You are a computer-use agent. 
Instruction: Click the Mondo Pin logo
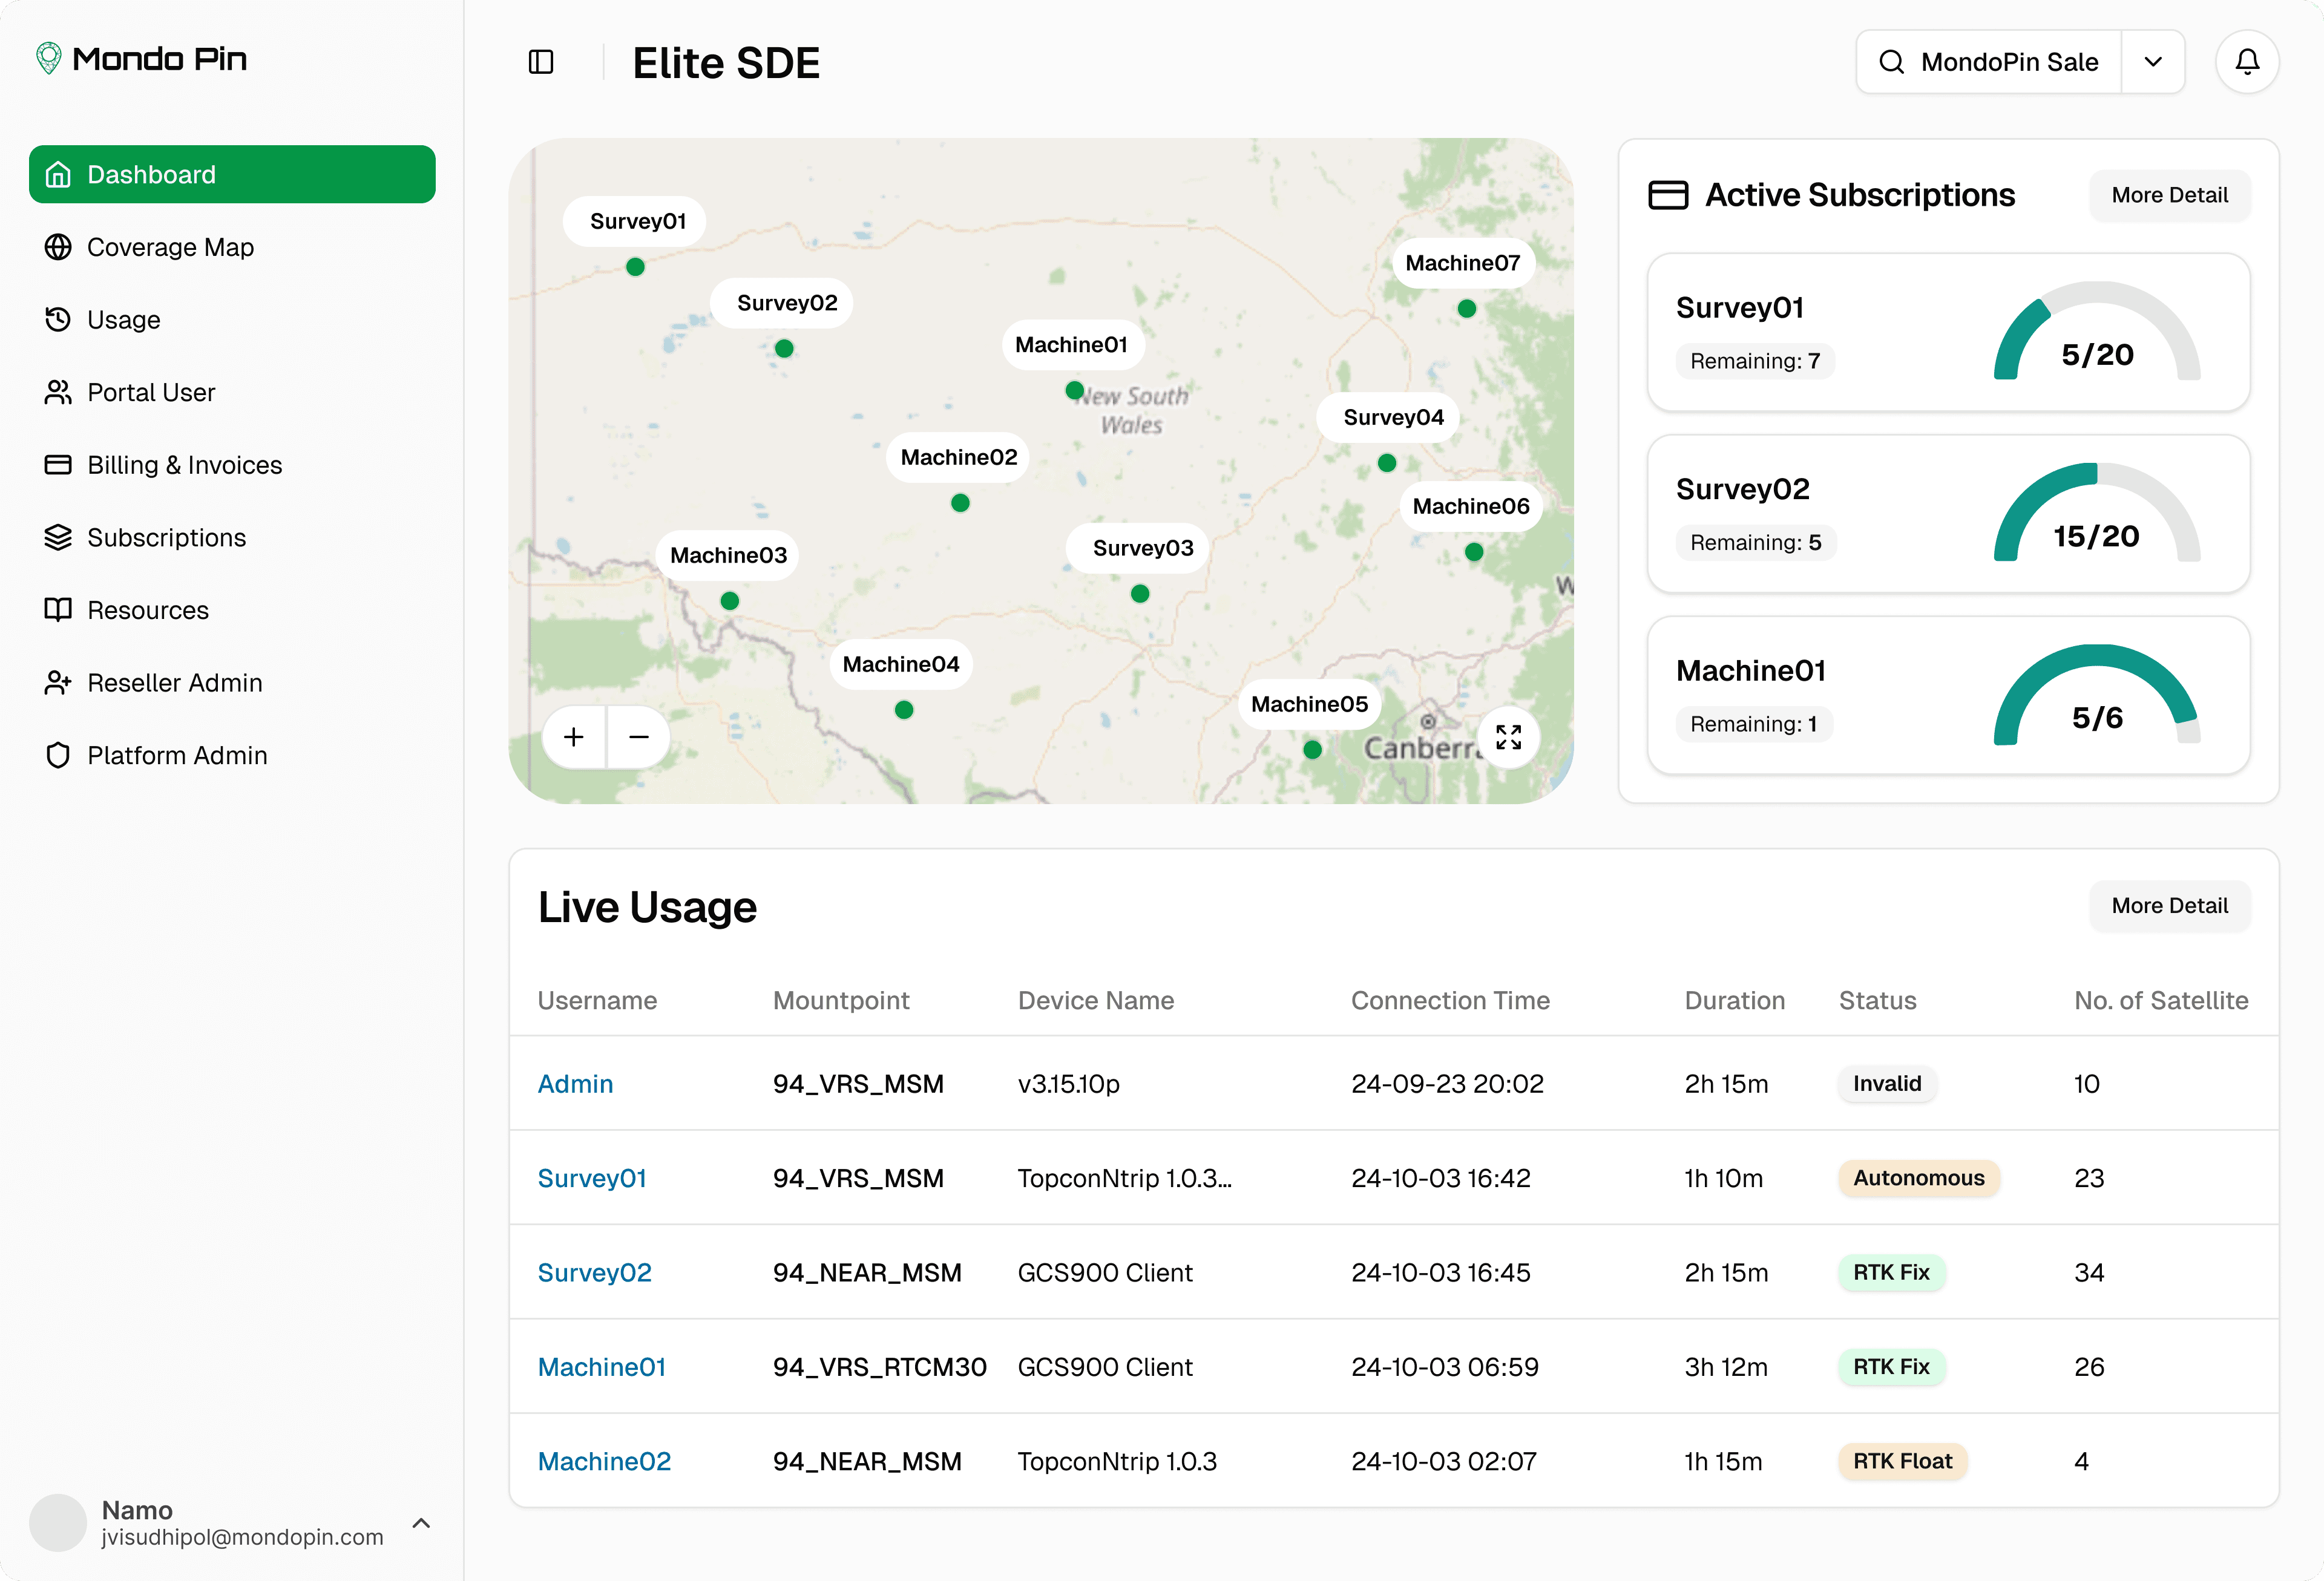(x=142, y=59)
